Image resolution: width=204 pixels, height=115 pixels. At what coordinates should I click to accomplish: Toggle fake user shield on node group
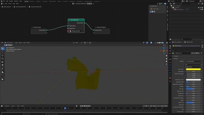[x=88, y=4]
